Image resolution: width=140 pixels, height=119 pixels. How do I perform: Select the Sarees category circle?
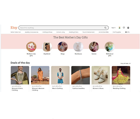coord(94,47)
